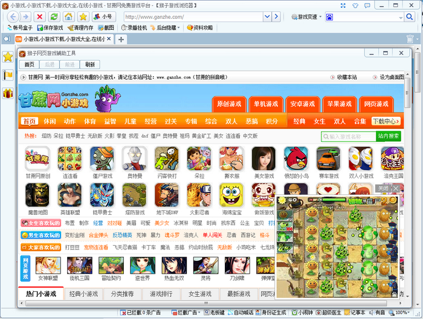Click the horizontal scrollbar of game page
The height and width of the screenshot is (319, 423).
[x=206, y=303]
